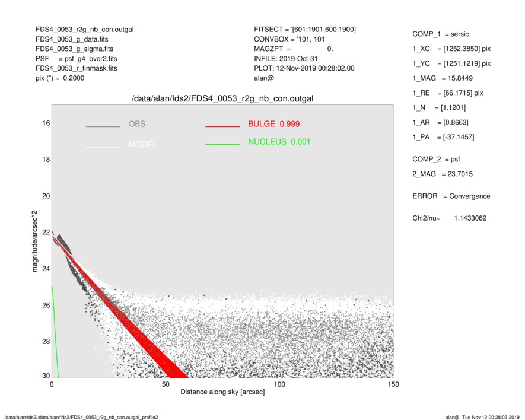
Task: Select the 1_AR = [0.8663] value
Action: [x=440, y=123]
